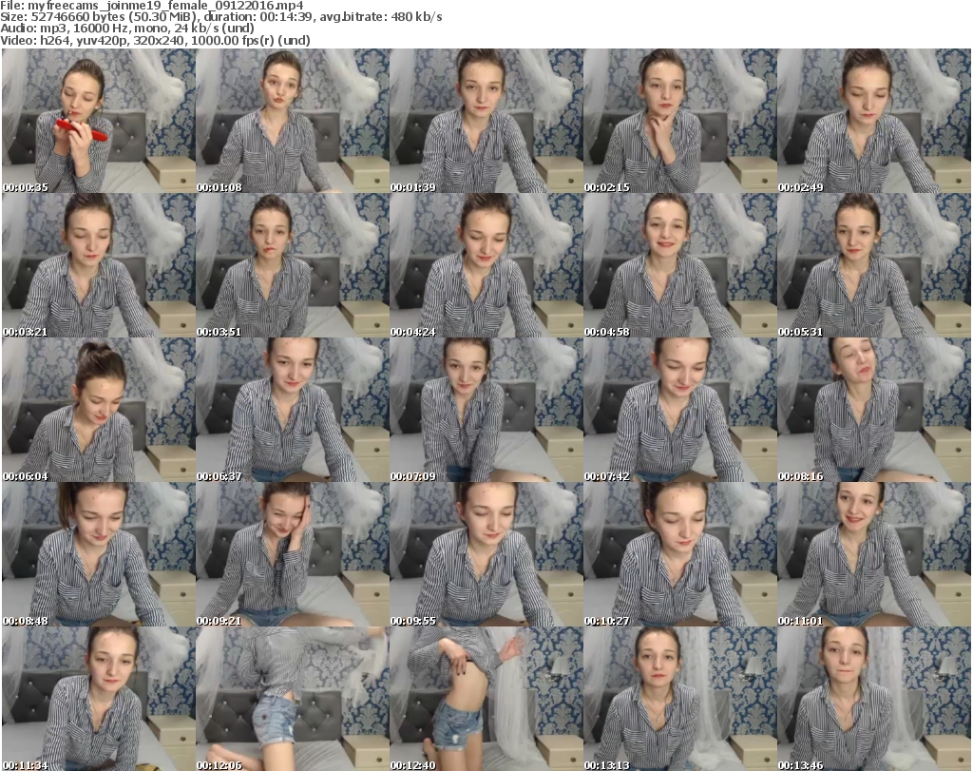This screenshot has width=973, height=771.
Task: Open the 00:09:55 thumbnail
Action: [486, 554]
